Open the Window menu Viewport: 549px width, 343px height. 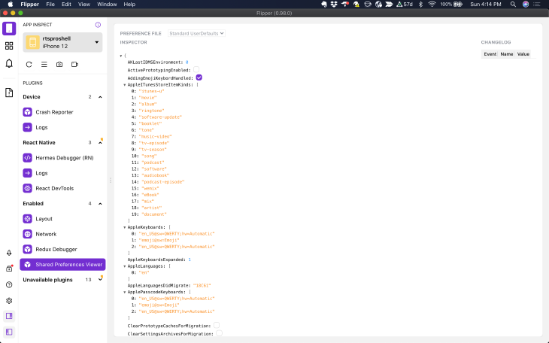(107, 5)
